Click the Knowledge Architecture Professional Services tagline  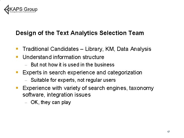coord(23,12)
